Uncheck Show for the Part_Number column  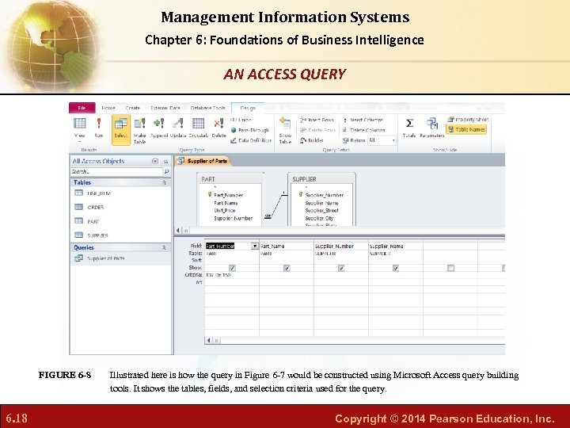tap(232, 268)
